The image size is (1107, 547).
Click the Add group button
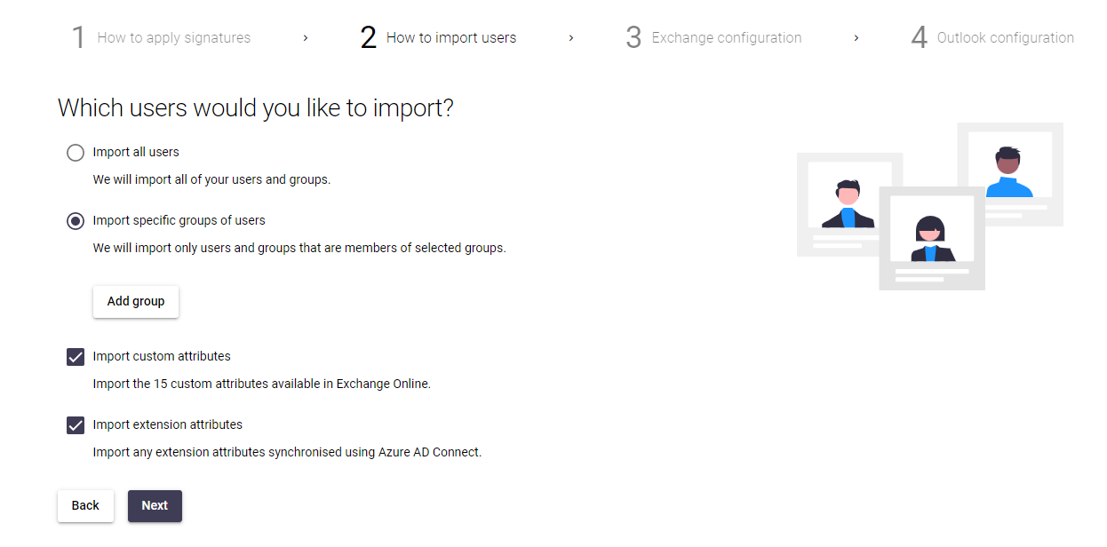(x=136, y=302)
